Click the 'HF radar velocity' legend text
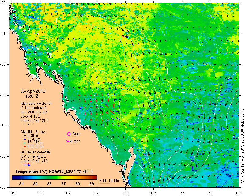The width and height of the screenshot is (245, 196). [35, 152]
